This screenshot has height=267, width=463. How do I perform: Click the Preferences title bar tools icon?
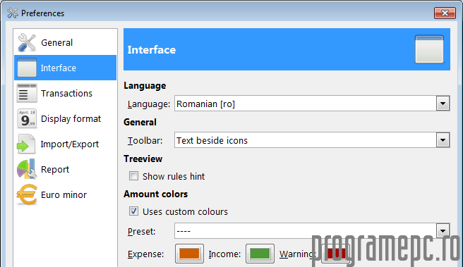click(x=13, y=13)
